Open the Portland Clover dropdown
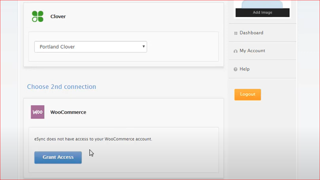This screenshot has height=180, width=320. pyautogui.click(x=91, y=47)
